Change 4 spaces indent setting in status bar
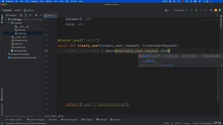 pos(187,123)
